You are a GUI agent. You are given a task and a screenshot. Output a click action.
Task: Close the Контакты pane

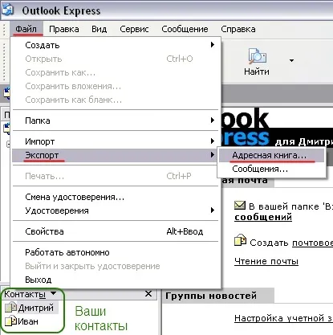pos(148,294)
